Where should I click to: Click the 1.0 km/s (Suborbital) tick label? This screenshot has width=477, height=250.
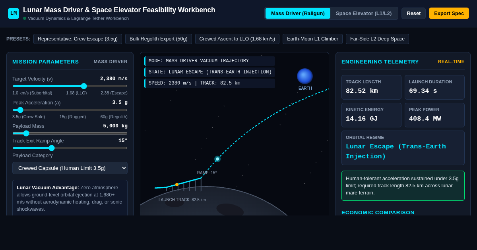pos(32,93)
